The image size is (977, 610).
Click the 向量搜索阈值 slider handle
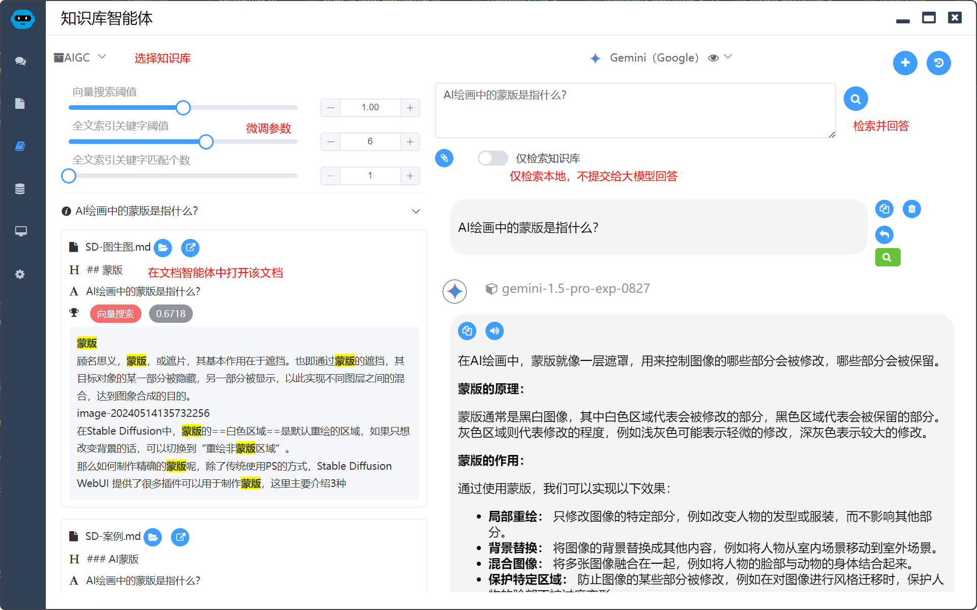[183, 108]
